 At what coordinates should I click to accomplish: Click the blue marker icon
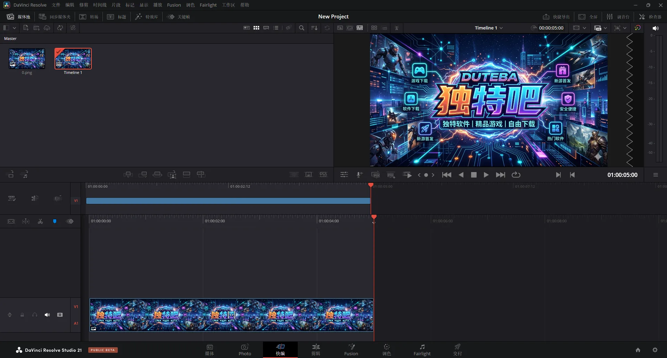pos(55,221)
